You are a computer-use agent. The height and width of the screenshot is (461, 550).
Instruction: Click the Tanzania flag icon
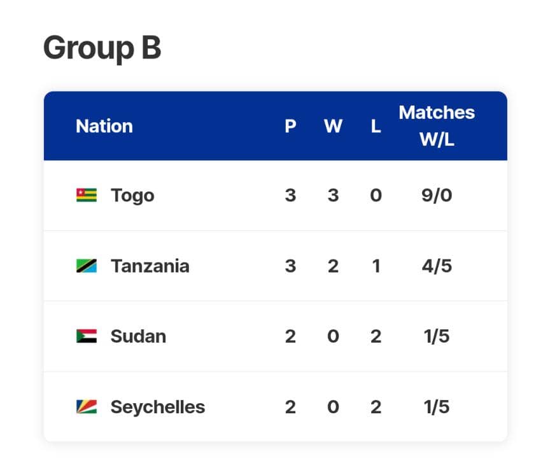click(x=87, y=266)
